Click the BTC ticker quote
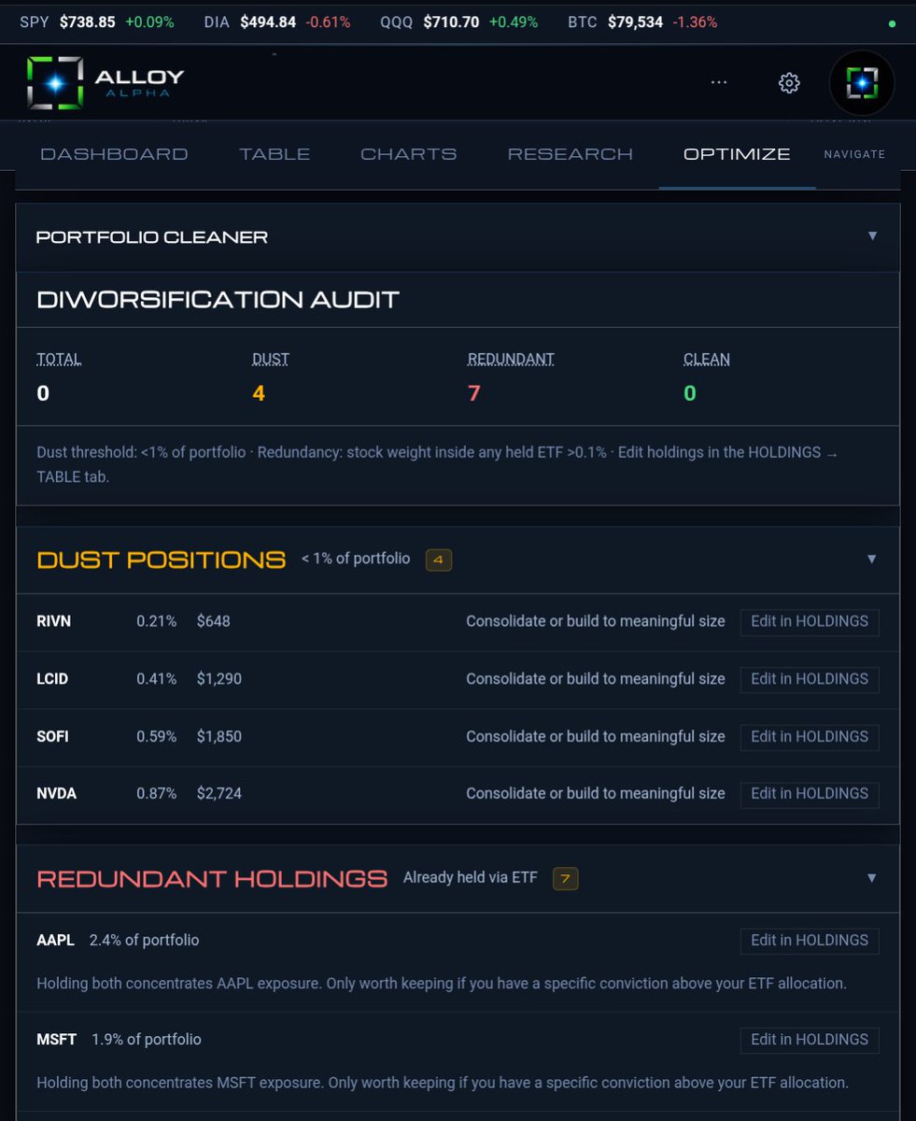The width and height of the screenshot is (916, 1121). pos(642,22)
